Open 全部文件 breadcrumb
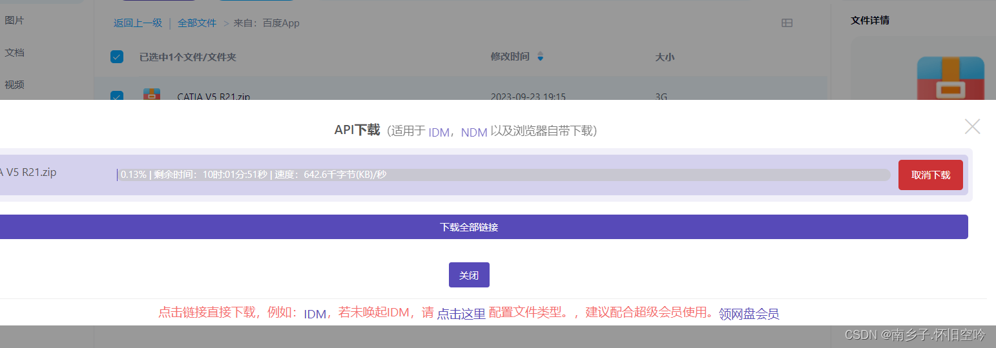 coord(197,23)
